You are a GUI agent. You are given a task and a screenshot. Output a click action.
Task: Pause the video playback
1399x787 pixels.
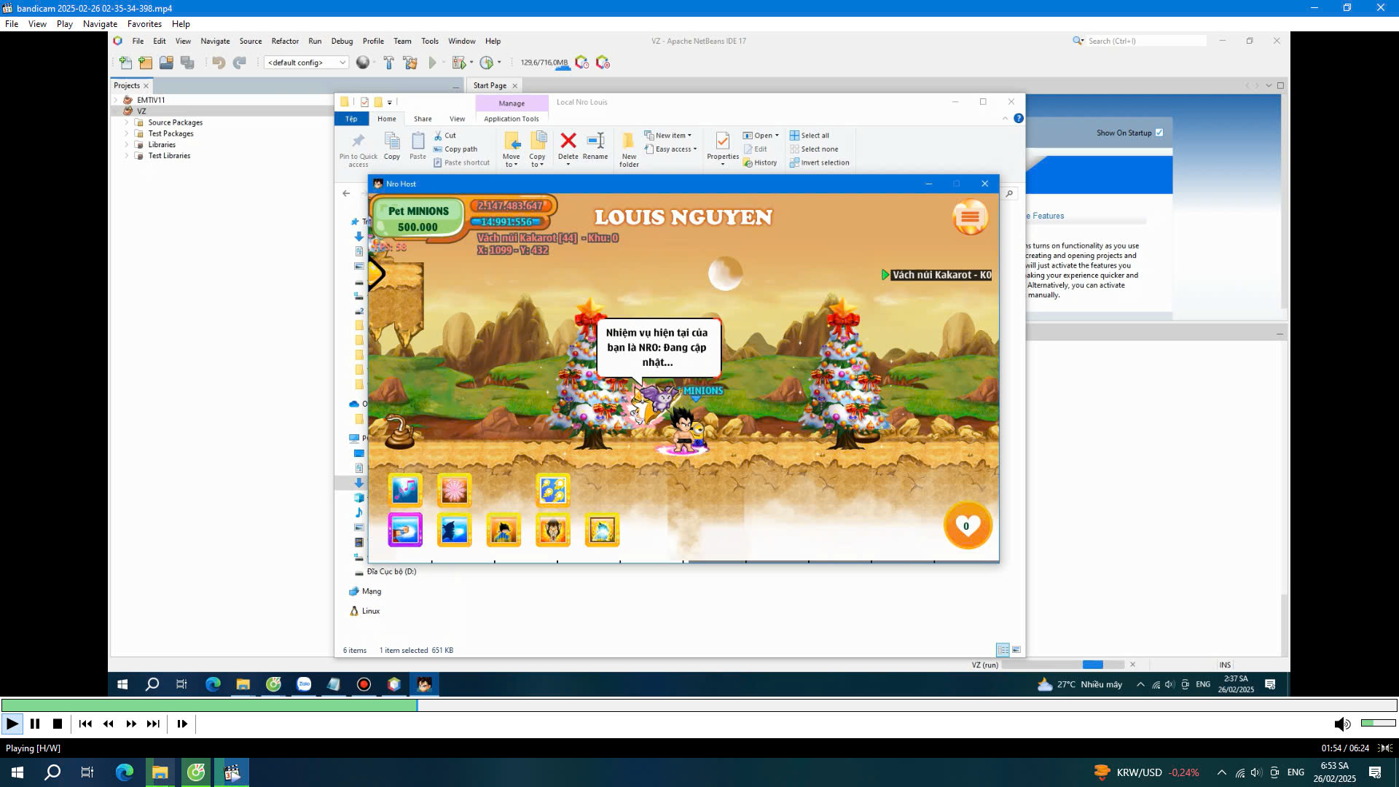pos(35,724)
